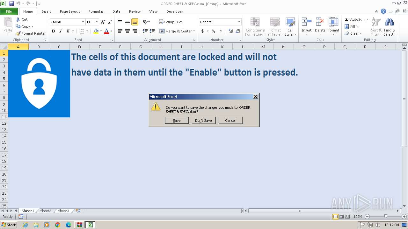Click the zoom slider handle

386,217
